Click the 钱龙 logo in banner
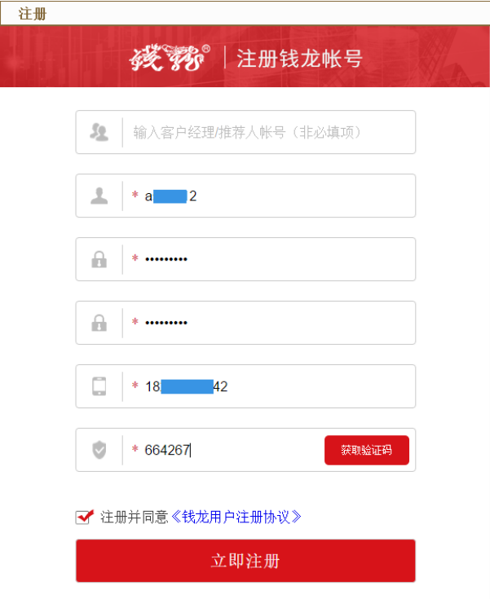This screenshot has width=490, height=599. [170, 58]
